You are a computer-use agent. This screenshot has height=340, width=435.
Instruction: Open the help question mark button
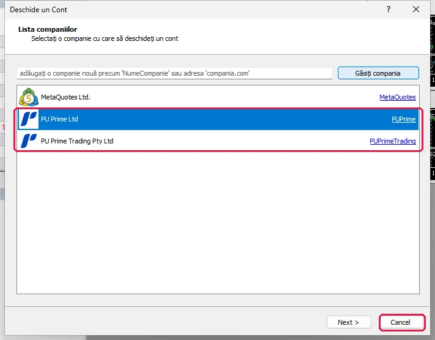click(x=389, y=9)
